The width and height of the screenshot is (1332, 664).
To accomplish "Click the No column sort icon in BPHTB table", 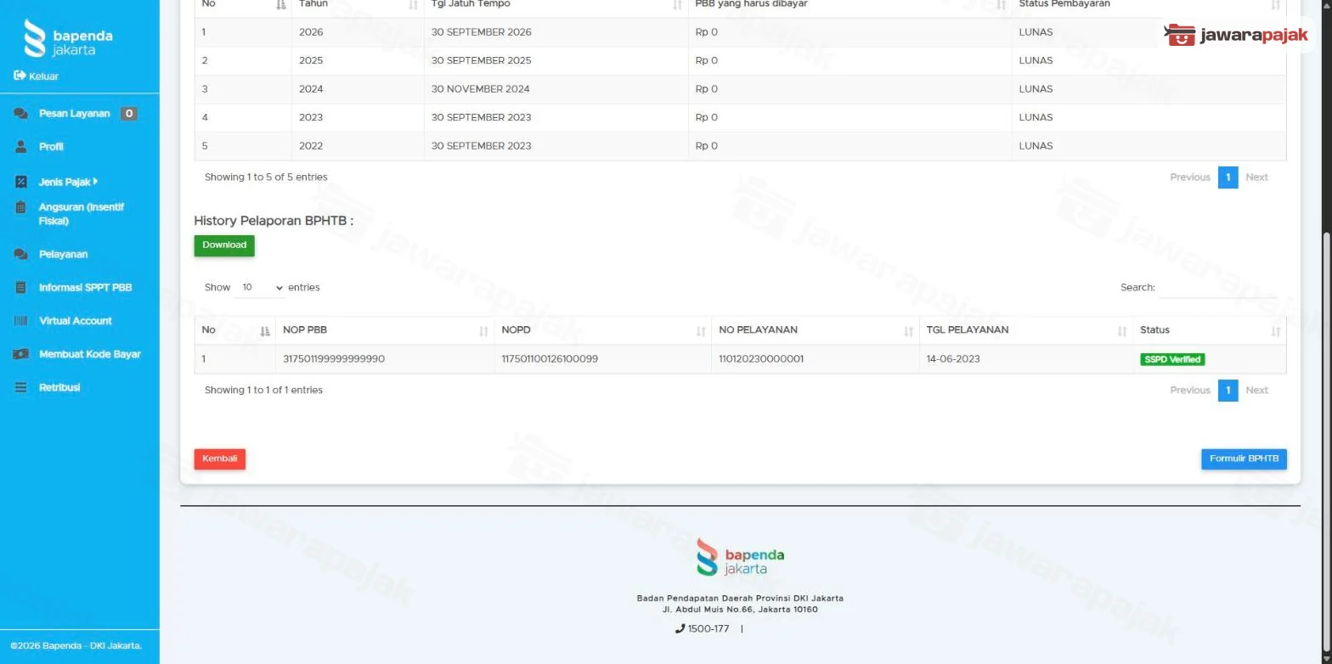I will click(x=264, y=331).
